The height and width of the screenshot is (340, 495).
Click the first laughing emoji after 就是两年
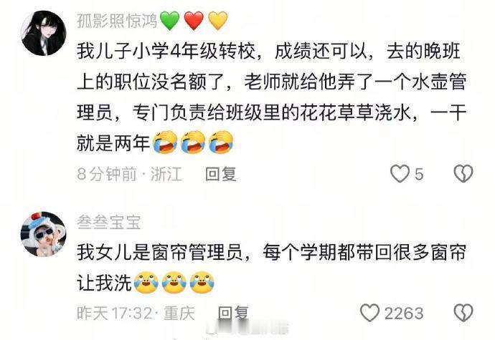(165, 142)
